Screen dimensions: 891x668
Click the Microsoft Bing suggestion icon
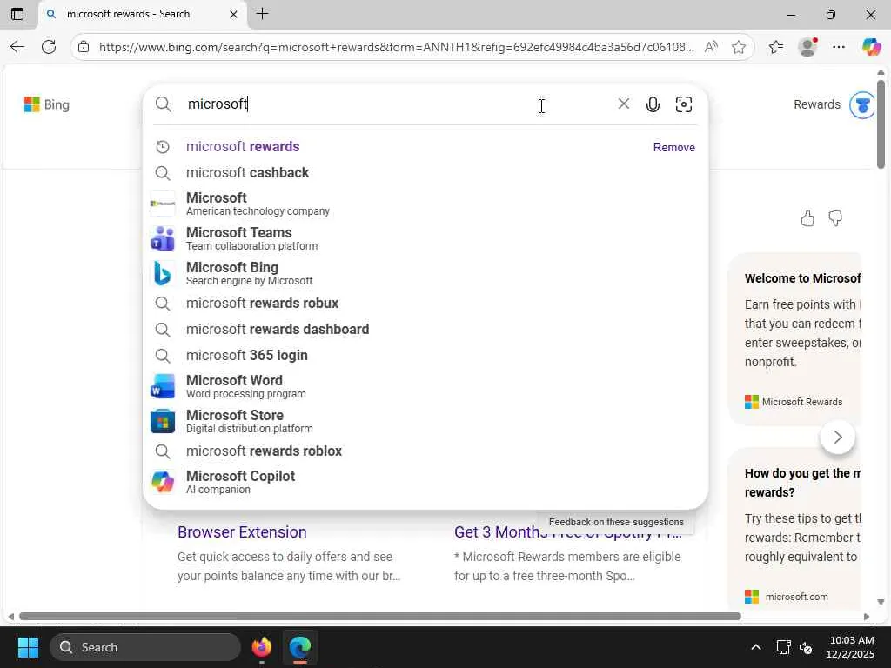[163, 273]
